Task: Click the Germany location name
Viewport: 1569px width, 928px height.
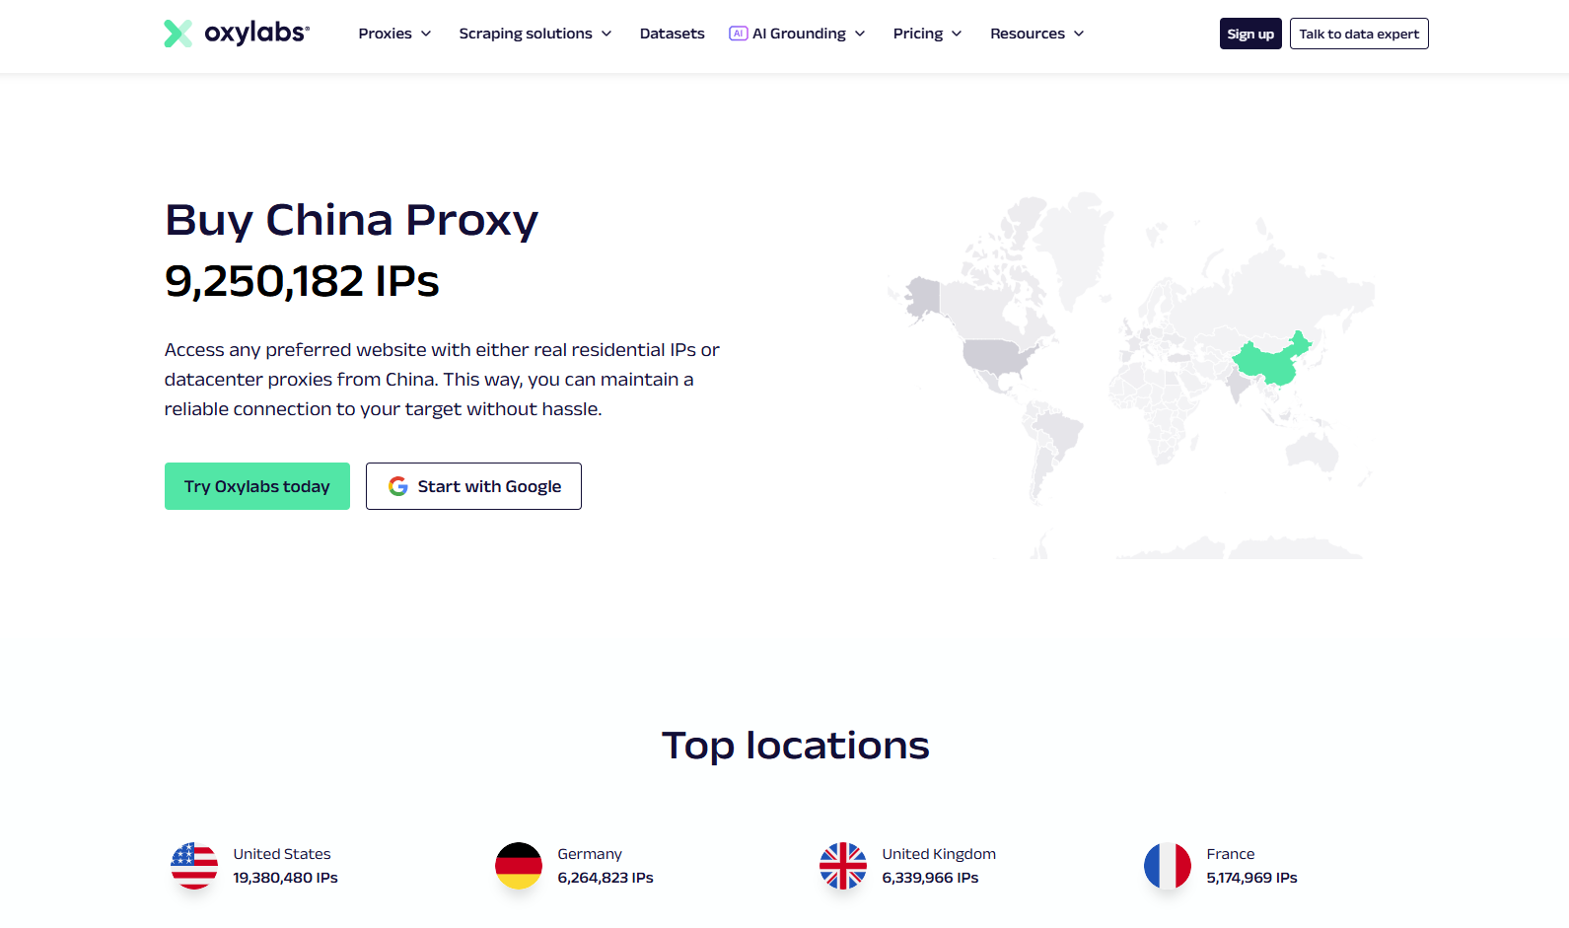Action: [x=590, y=854]
